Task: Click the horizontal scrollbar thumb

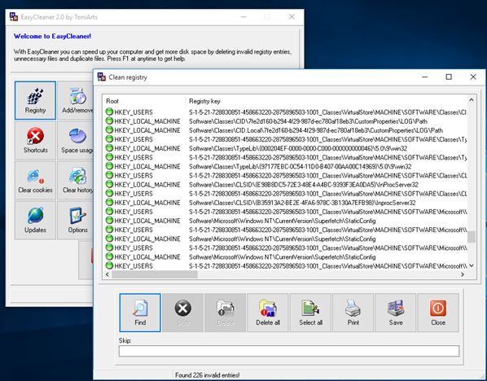Action: [x=155, y=274]
